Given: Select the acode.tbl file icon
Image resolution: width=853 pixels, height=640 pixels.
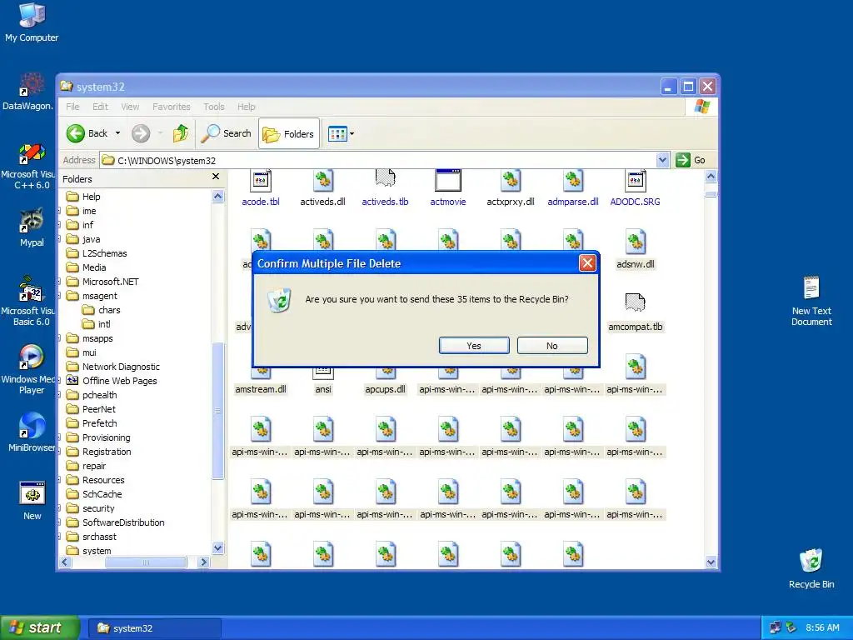Looking at the screenshot, I should point(261,181).
